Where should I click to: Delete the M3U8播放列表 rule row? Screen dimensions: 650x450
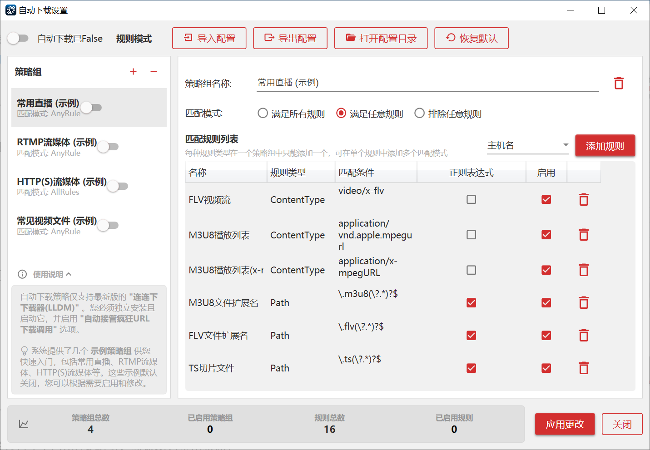[x=584, y=235]
